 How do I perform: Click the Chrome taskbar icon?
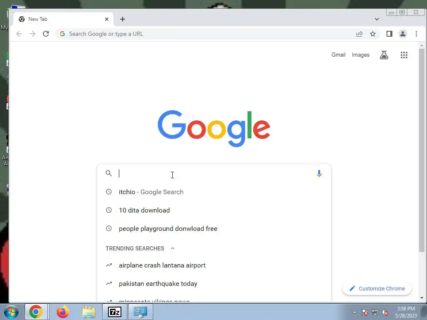[36, 312]
